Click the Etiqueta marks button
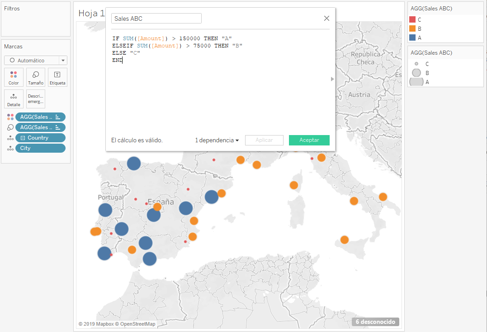Image resolution: width=487 pixels, height=332 pixels. pyautogui.click(x=57, y=77)
